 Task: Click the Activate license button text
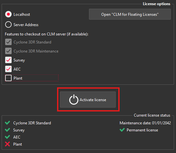click(x=93, y=100)
